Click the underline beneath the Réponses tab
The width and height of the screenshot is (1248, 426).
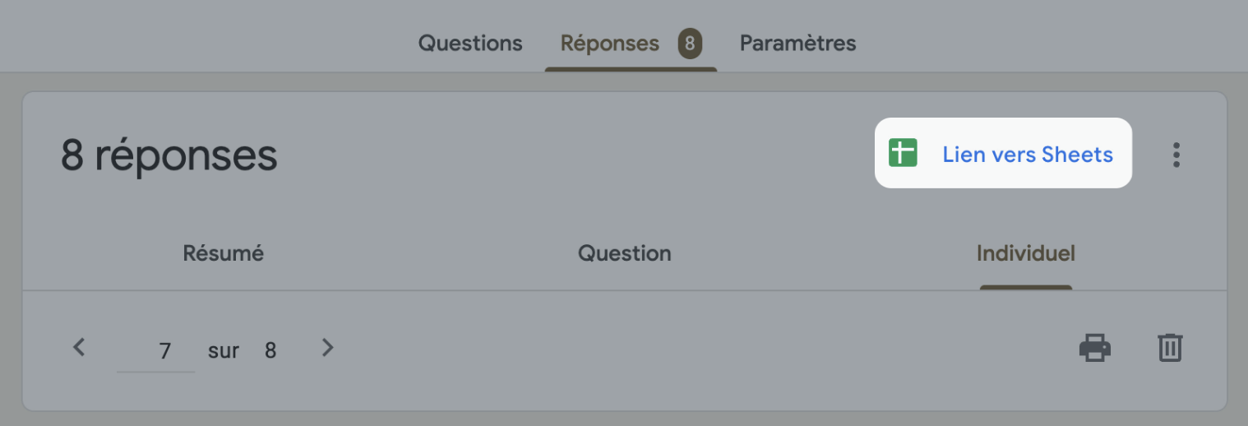(631, 69)
